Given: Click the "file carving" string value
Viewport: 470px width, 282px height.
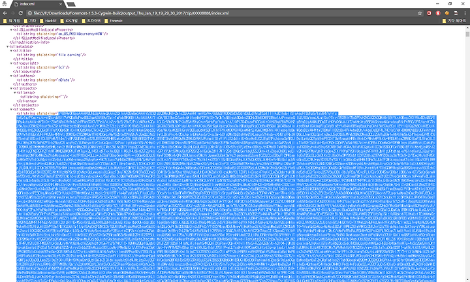Looking at the screenshot, I should (x=70, y=55).
